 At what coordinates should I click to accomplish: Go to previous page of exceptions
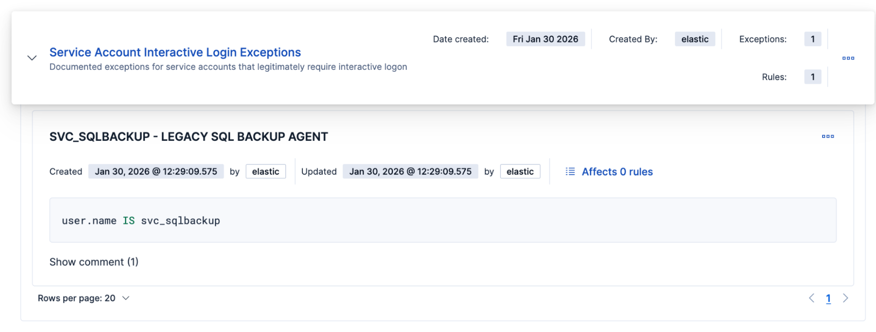(812, 298)
